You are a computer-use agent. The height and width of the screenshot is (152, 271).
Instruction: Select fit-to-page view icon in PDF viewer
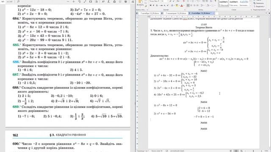pos(91,2)
